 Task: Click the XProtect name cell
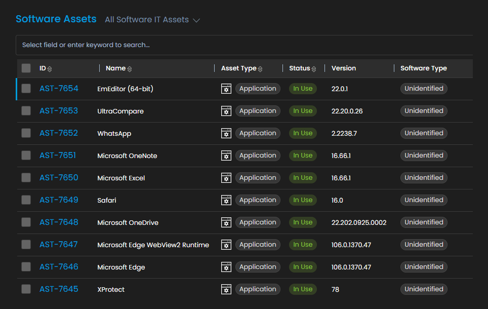click(111, 289)
